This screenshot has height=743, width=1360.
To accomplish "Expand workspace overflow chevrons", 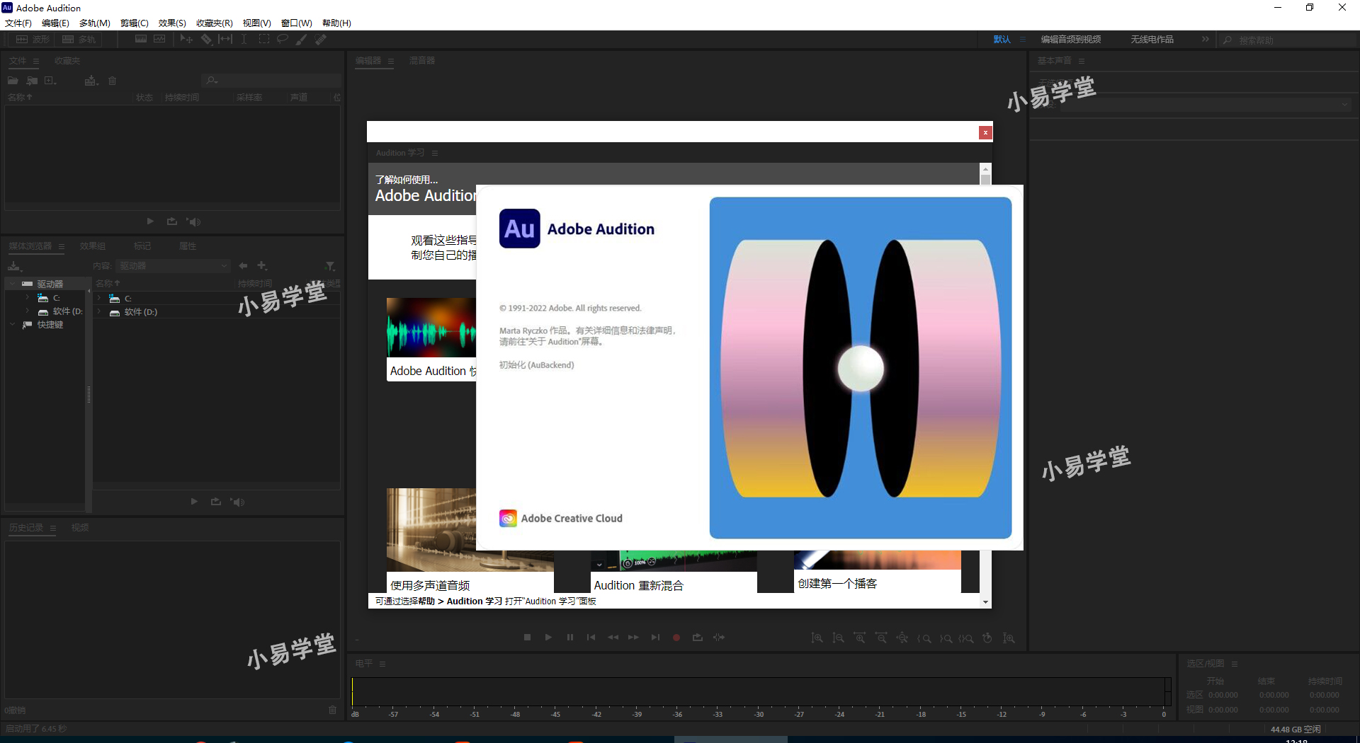I will tap(1206, 40).
